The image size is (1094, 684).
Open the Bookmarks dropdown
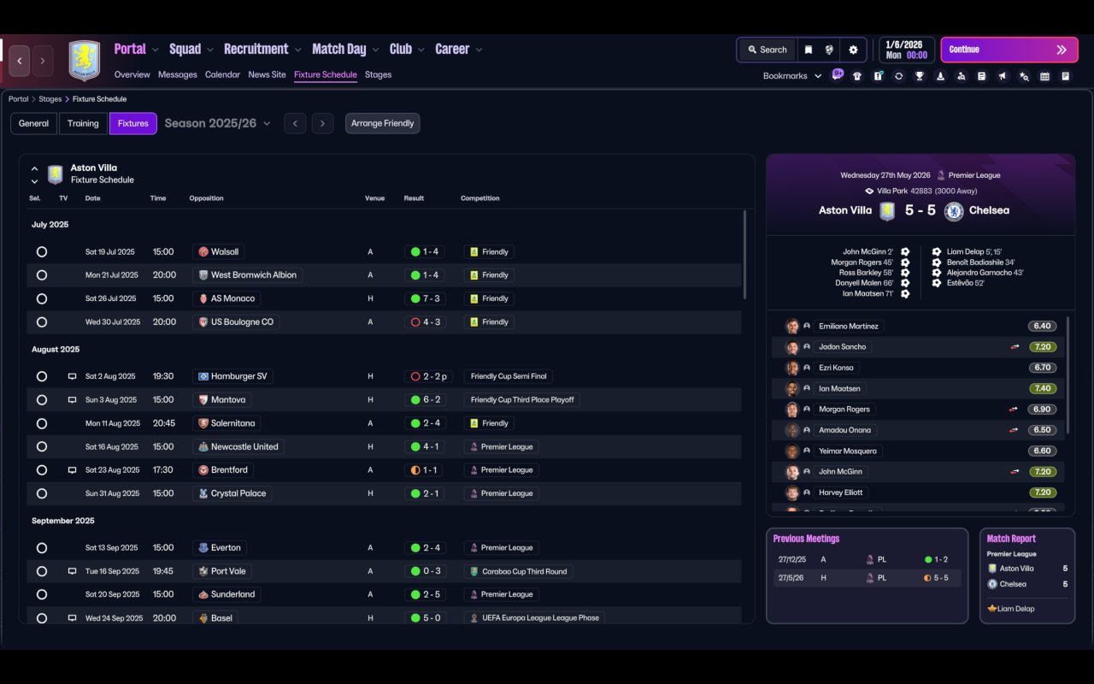pos(792,76)
